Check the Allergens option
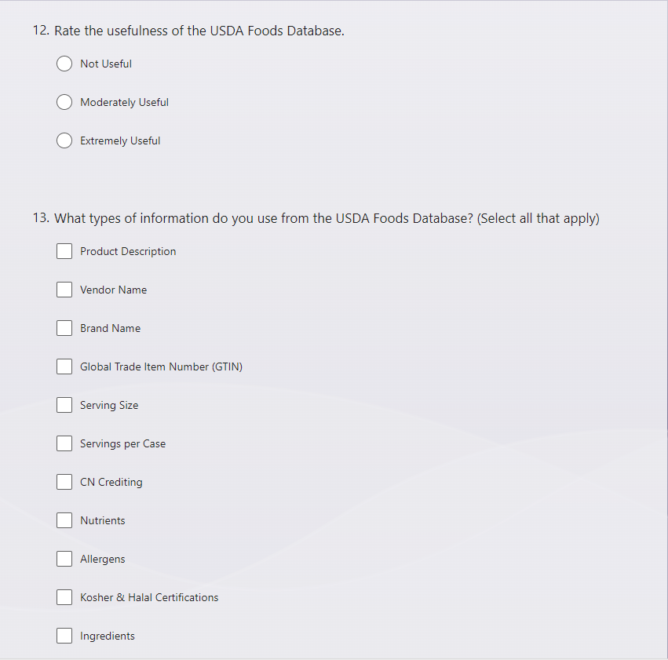668x660 pixels. (64, 559)
